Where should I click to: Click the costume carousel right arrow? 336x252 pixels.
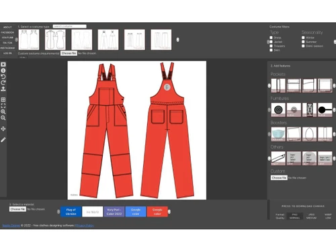pyautogui.click(x=178, y=40)
